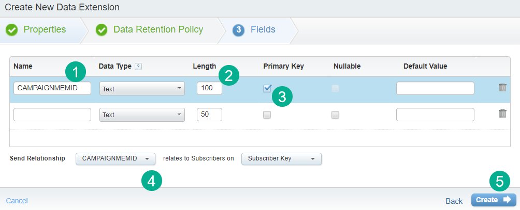
Task: Click the empty Name field in second row
Action: (52, 115)
